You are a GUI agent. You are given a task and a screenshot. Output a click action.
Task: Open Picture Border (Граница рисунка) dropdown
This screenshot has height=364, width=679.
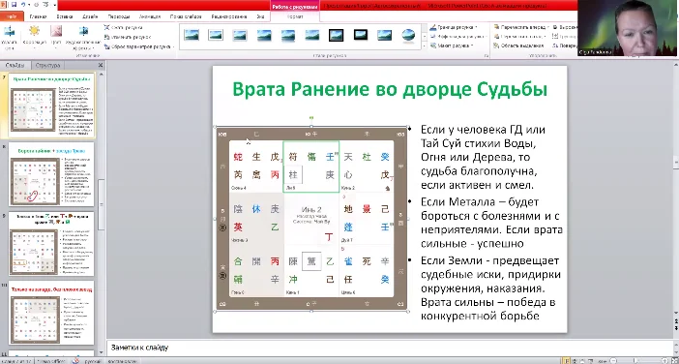pos(454,27)
